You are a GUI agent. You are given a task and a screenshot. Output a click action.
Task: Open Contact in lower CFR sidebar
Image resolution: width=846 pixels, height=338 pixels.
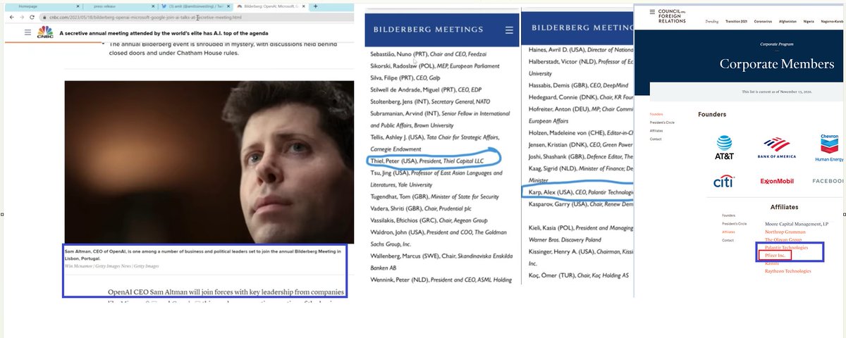coord(728,240)
